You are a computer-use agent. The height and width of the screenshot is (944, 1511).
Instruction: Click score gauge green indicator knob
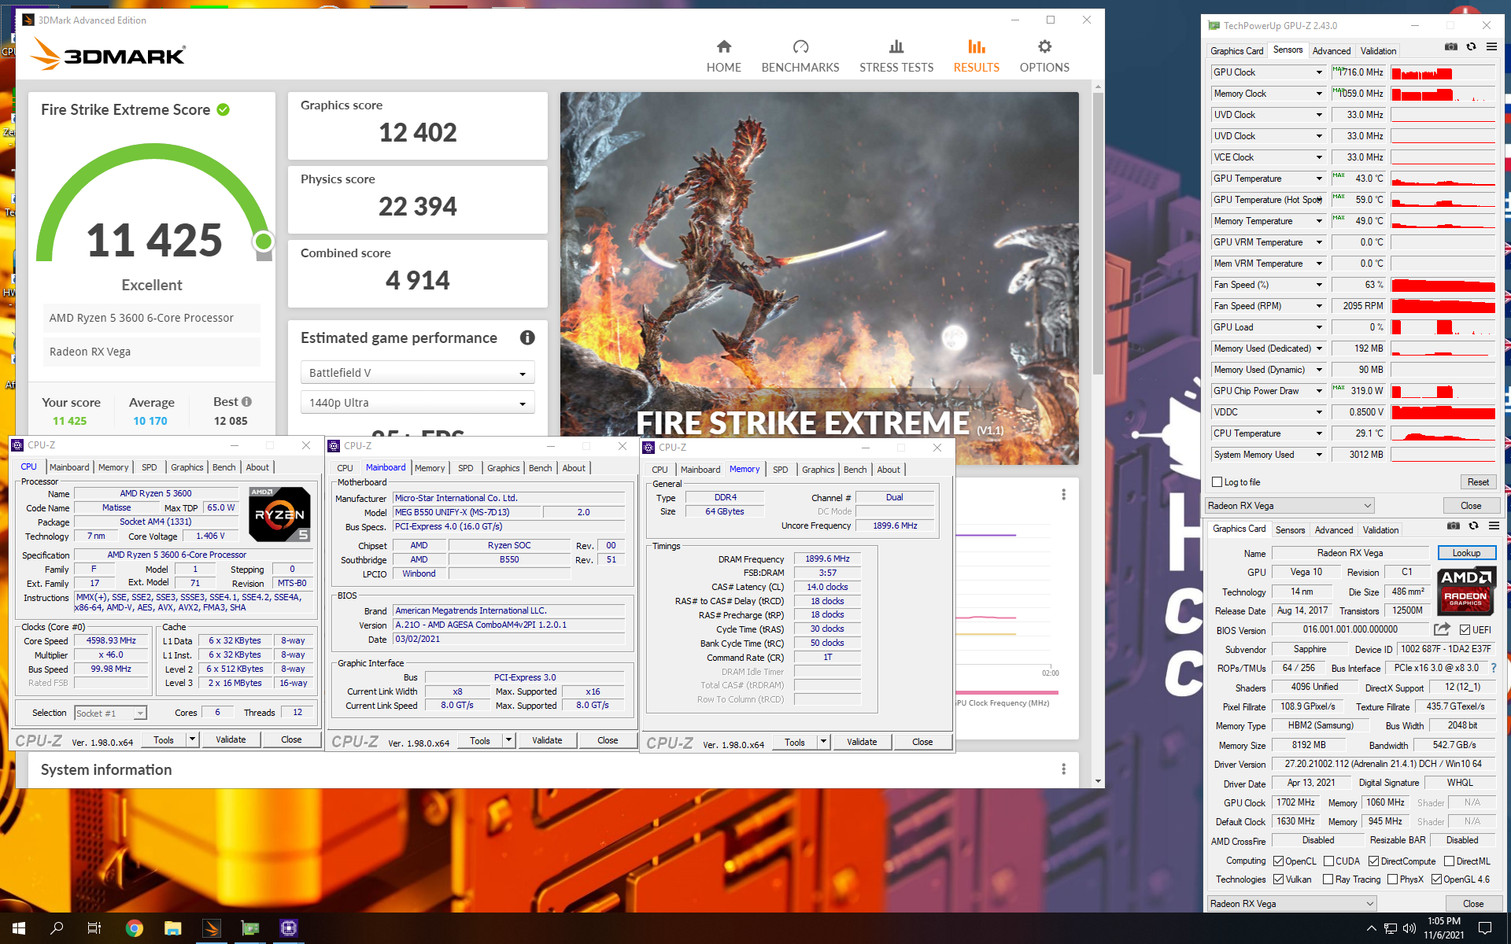coord(264,241)
